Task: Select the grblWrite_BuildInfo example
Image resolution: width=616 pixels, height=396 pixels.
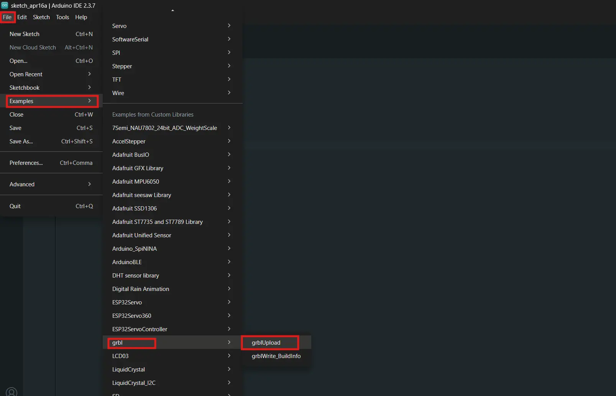Action: coord(276,356)
